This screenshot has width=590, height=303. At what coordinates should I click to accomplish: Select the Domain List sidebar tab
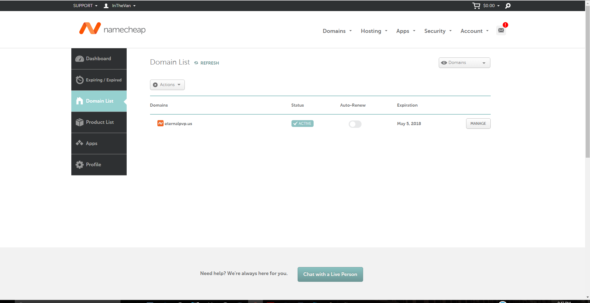pyautogui.click(x=99, y=101)
